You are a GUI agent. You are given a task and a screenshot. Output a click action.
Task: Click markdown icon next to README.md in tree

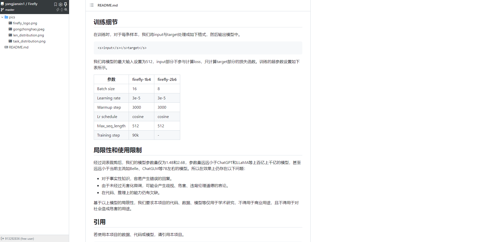6,47
